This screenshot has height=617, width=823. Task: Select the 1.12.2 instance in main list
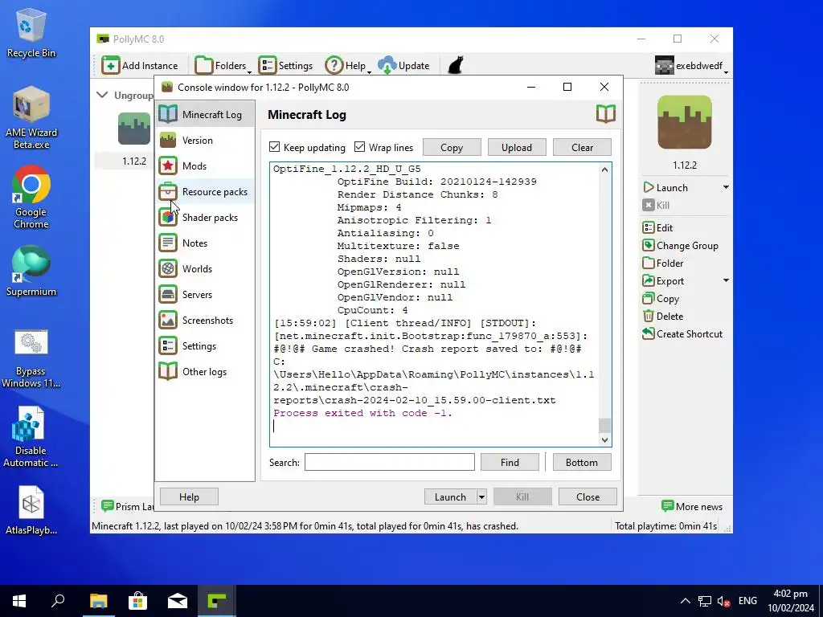click(134, 140)
